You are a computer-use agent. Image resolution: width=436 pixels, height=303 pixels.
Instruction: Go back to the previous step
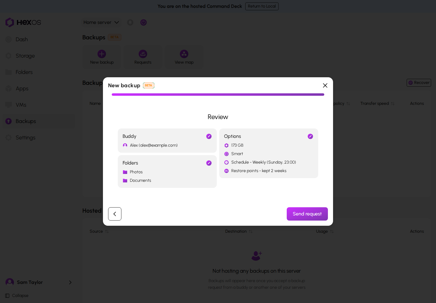115,214
